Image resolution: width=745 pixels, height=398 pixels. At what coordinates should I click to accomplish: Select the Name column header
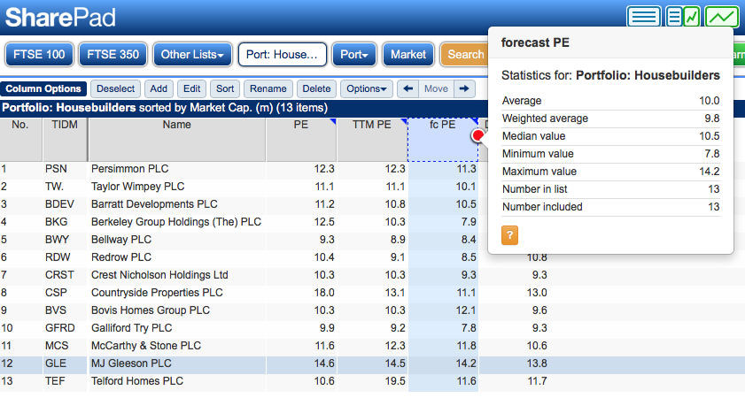click(x=177, y=140)
